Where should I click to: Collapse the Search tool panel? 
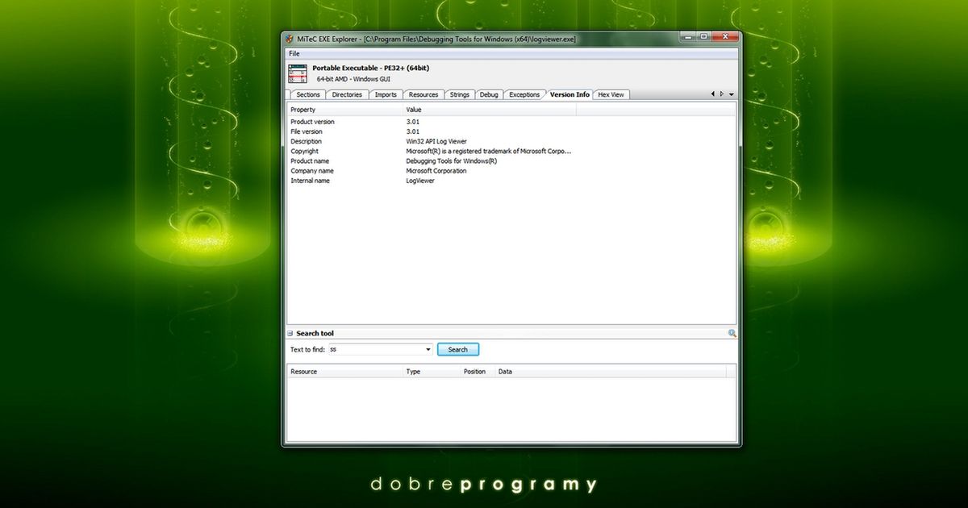coord(290,333)
